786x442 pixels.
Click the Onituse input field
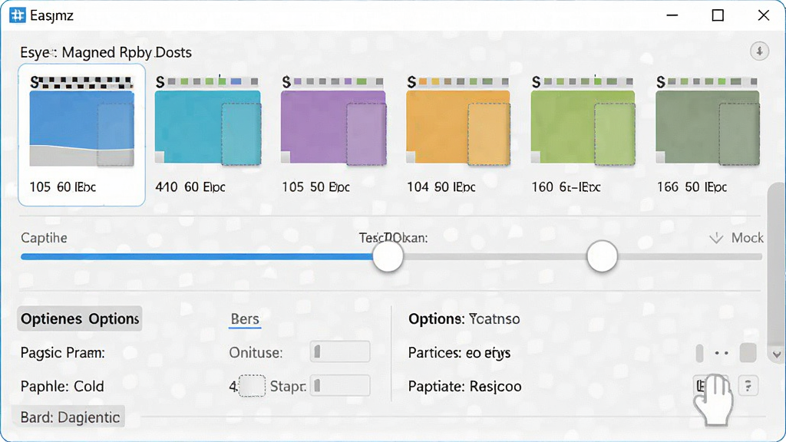[x=340, y=351]
